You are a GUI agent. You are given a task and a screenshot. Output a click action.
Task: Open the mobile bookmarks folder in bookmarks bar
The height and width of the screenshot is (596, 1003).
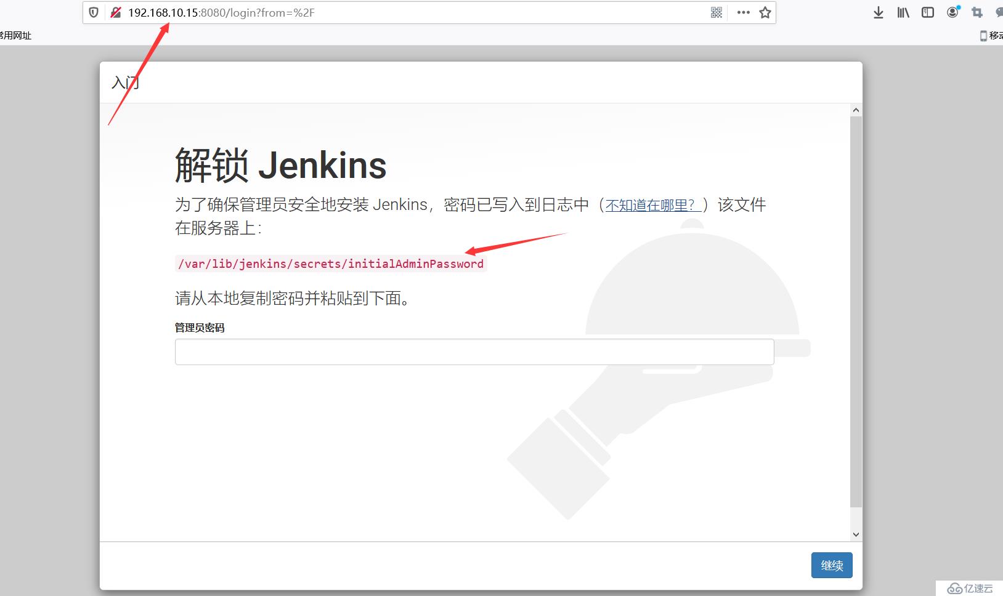pyautogui.click(x=991, y=36)
